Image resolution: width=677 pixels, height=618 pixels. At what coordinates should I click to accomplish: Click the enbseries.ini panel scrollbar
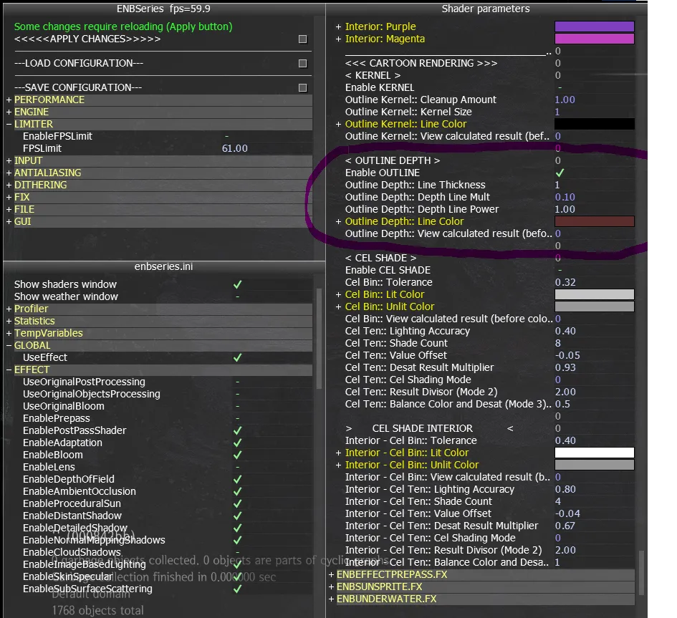pos(319,339)
